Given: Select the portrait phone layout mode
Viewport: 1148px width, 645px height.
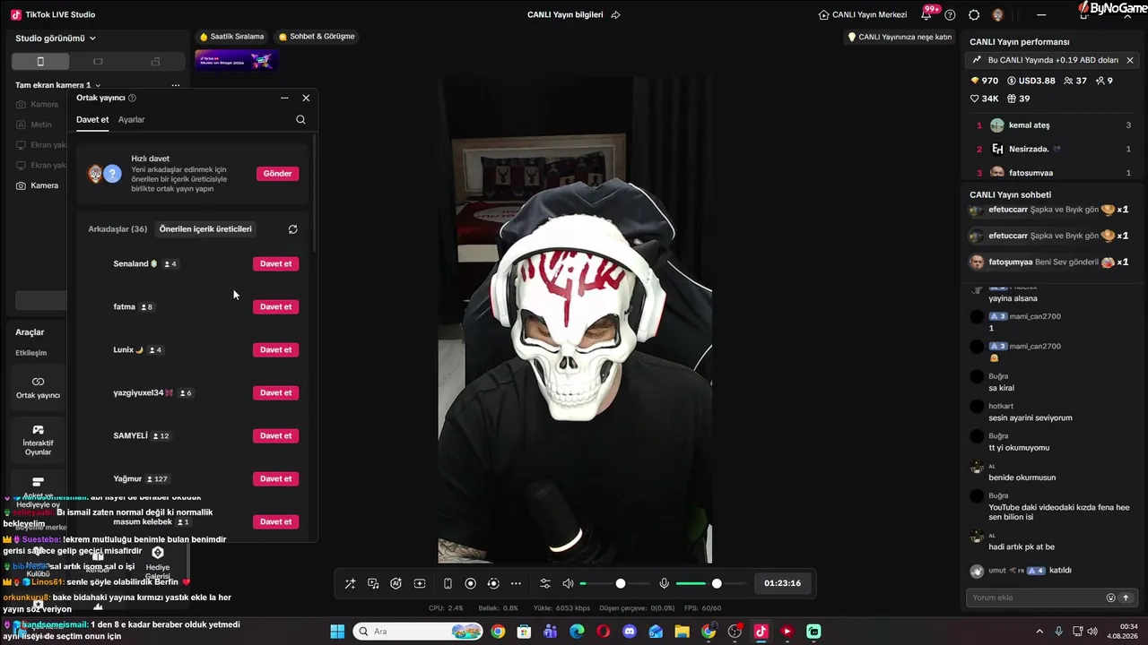Looking at the screenshot, I should pos(40,61).
